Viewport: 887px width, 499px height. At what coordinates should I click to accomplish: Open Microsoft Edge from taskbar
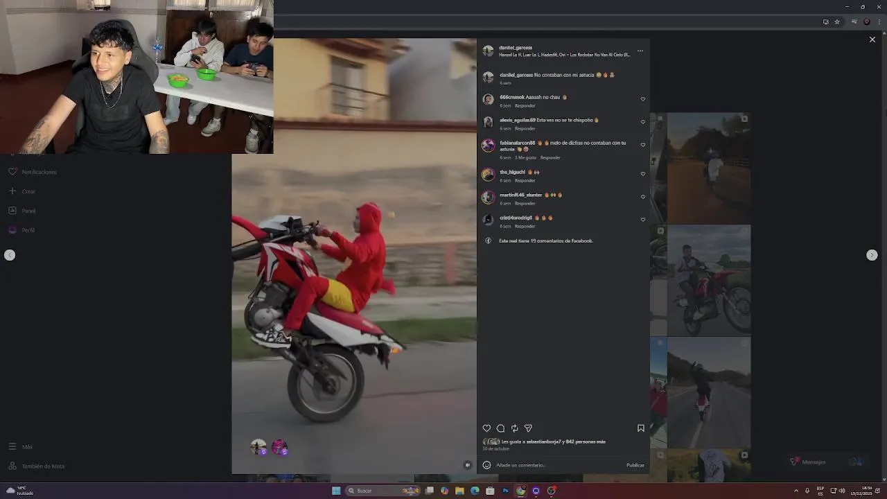click(475, 491)
